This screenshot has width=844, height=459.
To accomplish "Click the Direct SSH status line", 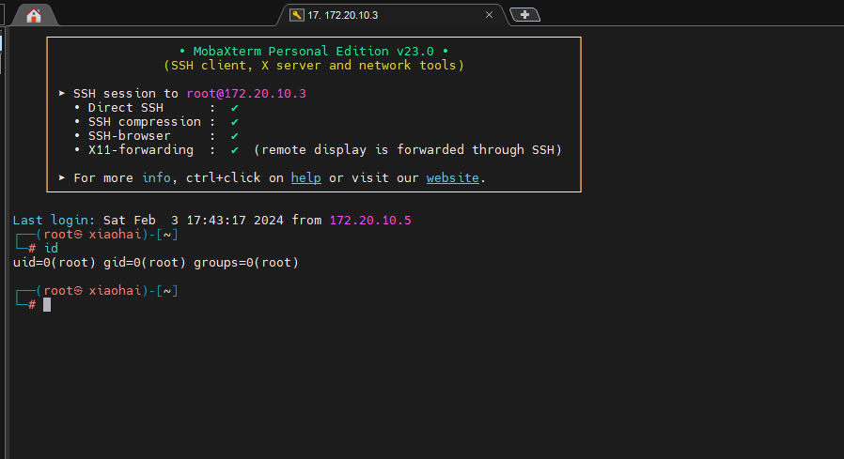I will point(157,108).
